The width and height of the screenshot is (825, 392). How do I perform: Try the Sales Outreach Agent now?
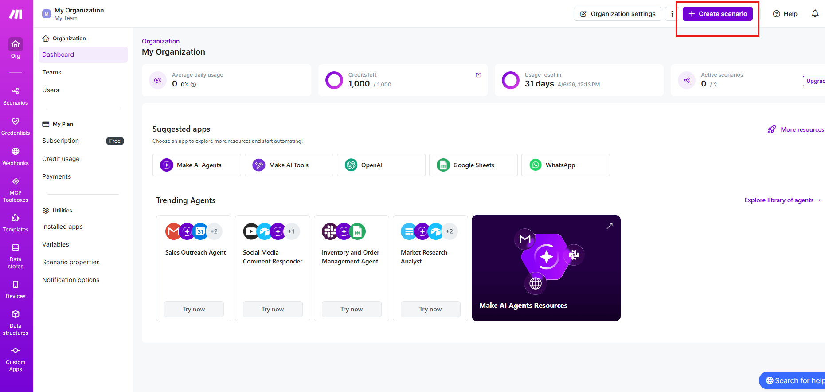point(194,309)
